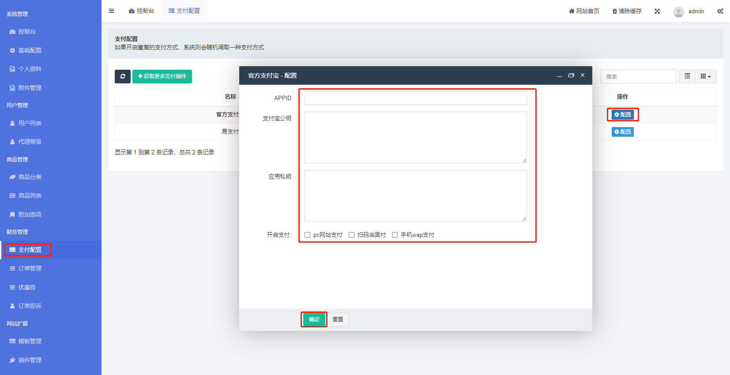Open the fullscreen toggle icon in header
730x375 pixels.
pyautogui.click(x=657, y=11)
